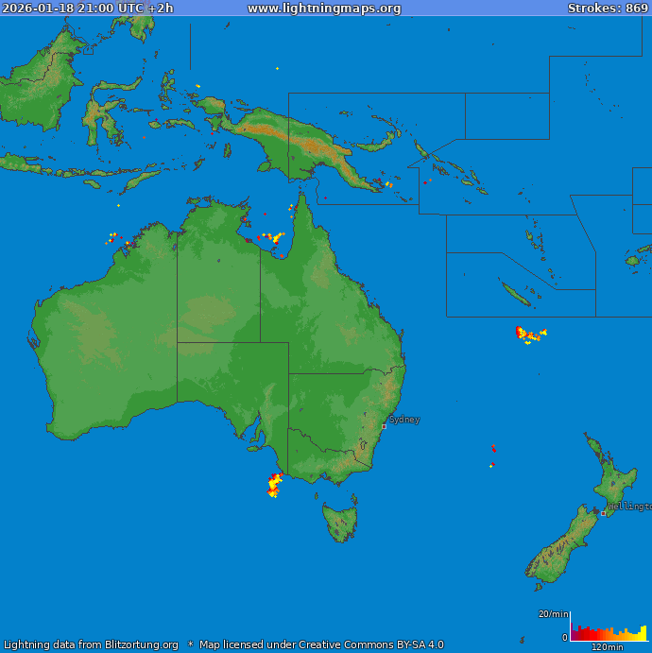Click lightning strikes near Papua New Guinea's southeastern tip
The height and width of the screenshot is (653, 652).
[x=380, y=182]
